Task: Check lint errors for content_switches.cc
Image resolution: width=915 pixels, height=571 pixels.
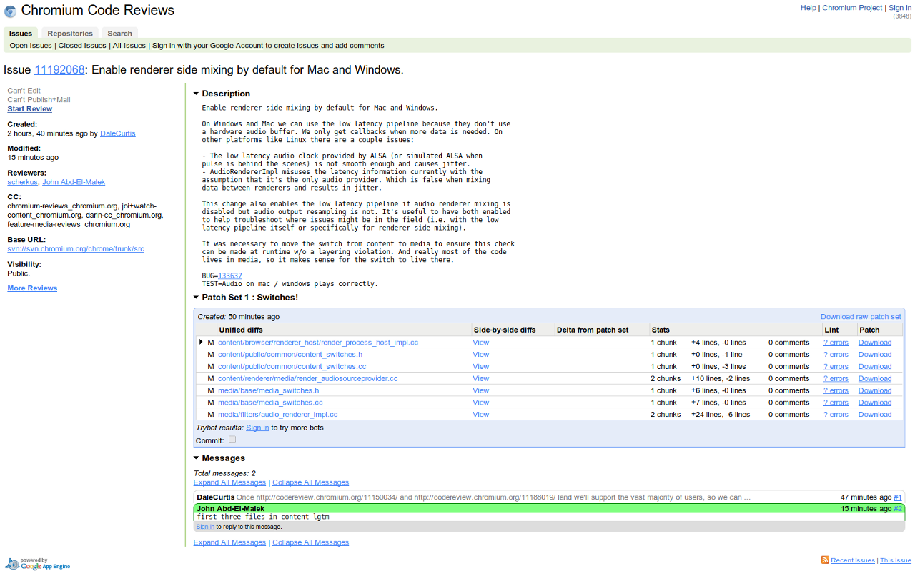Action: (835, 366)
